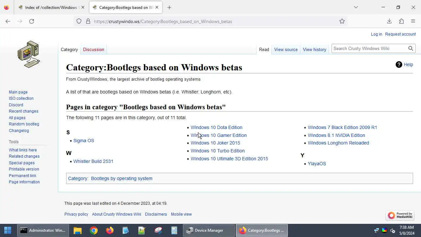The image size is (421, 237).
Task: Go back to the previous page
Action: 8,21
